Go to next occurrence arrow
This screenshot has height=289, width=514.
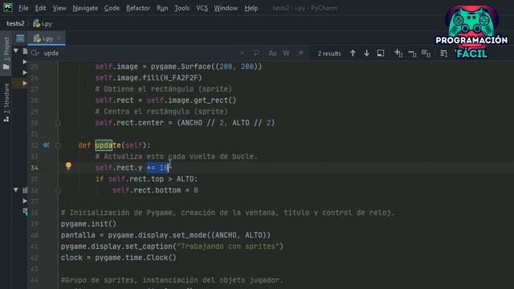[366, 53]
